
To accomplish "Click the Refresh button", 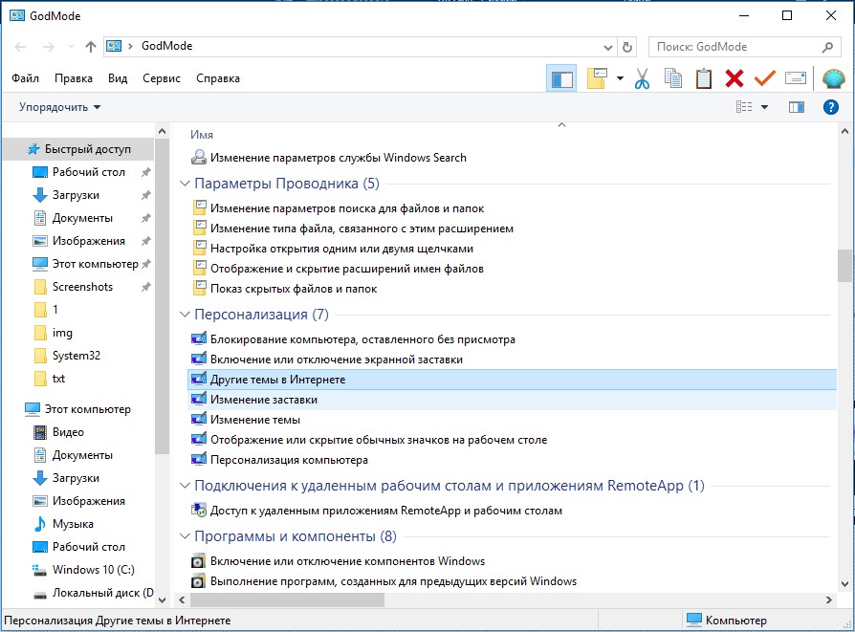I will pyautogui.click(x=627, y=48).
